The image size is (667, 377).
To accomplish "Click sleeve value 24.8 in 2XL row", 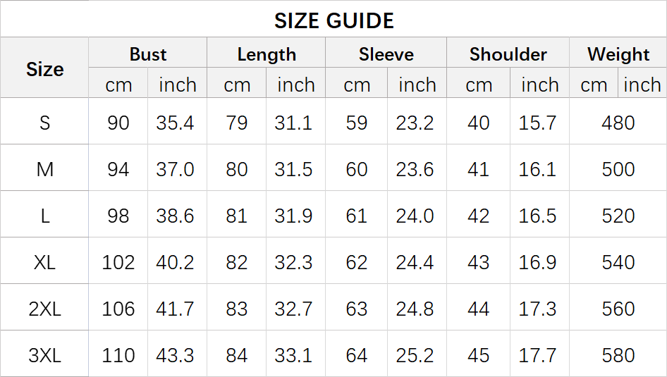I will coord(415,309).
